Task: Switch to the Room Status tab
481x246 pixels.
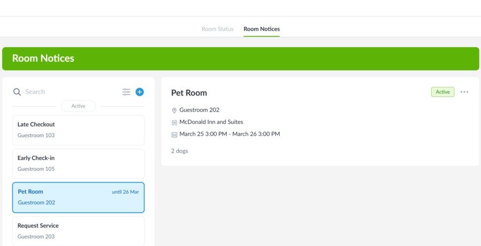Action: coord(217,29)
